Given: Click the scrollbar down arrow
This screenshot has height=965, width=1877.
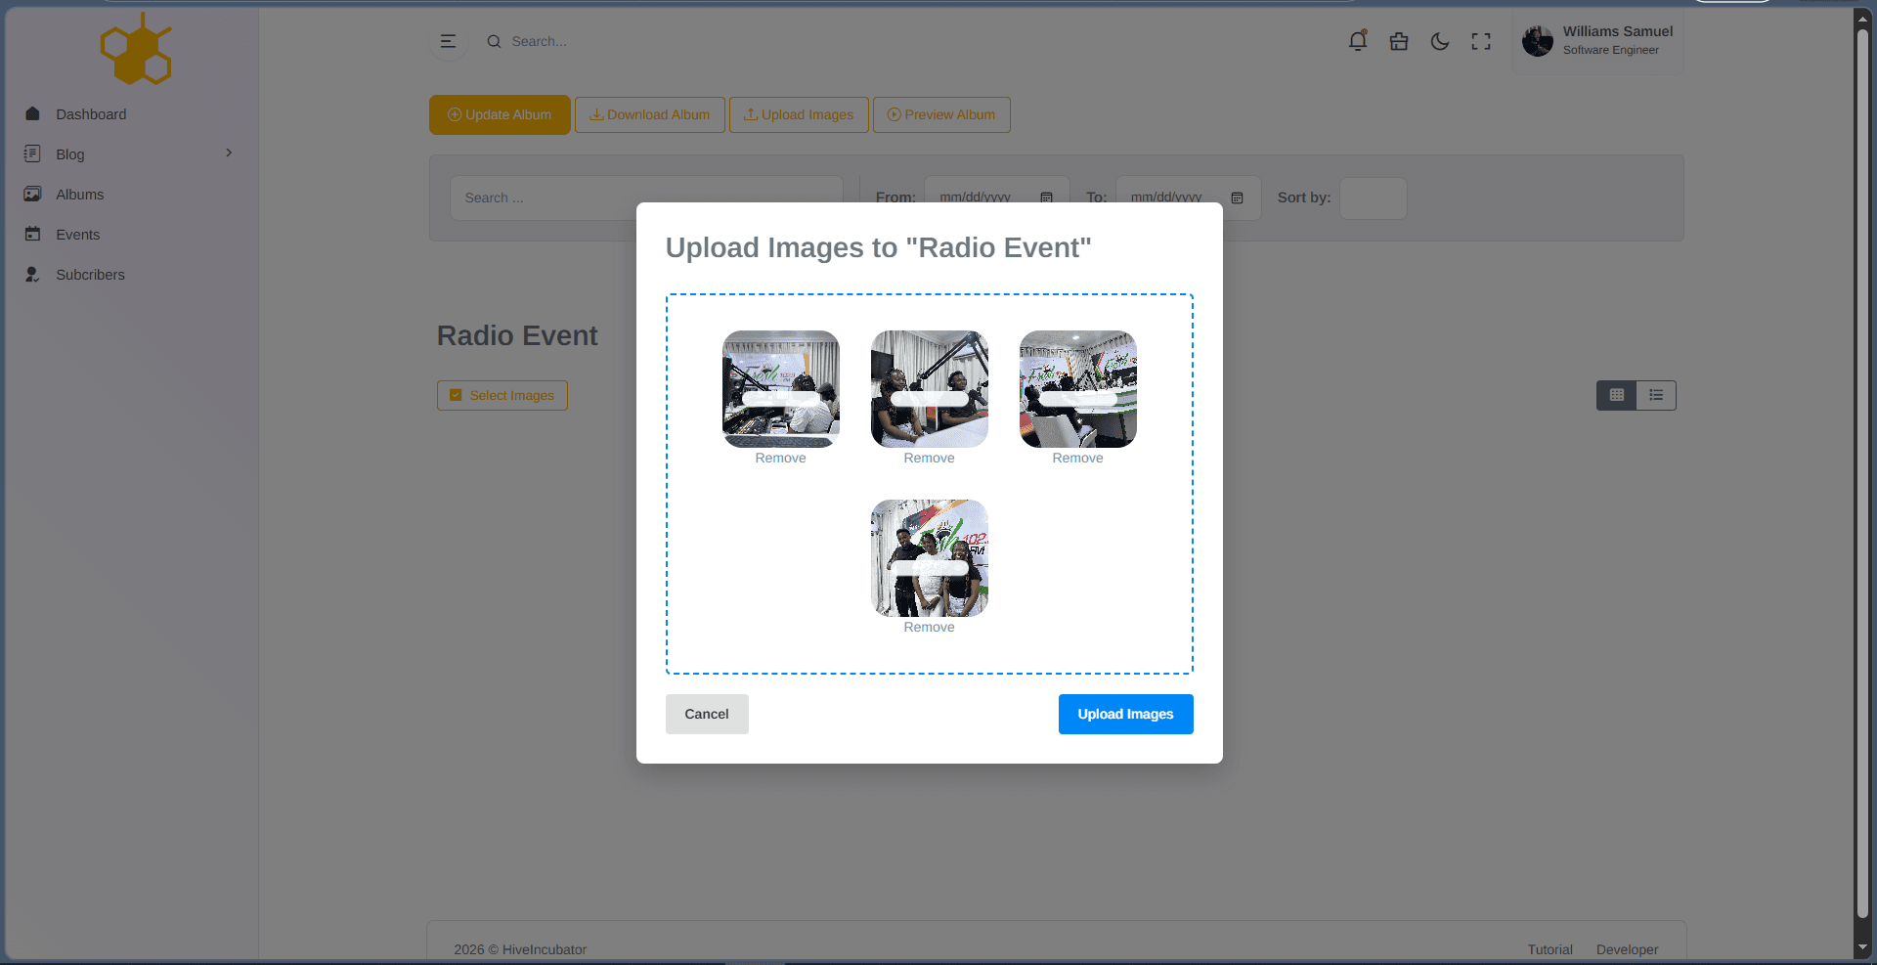Looking at the screenshot, I should click(x=1862, y=948).
